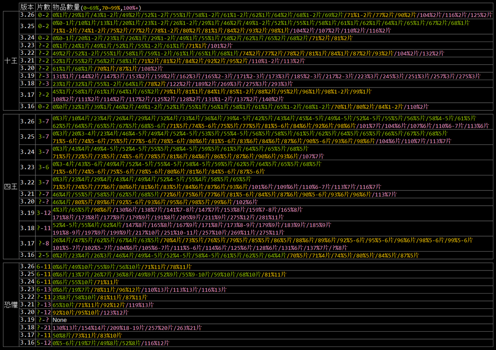Click the 恐懼 section label

pyautogui.click(x=11, y=304)
